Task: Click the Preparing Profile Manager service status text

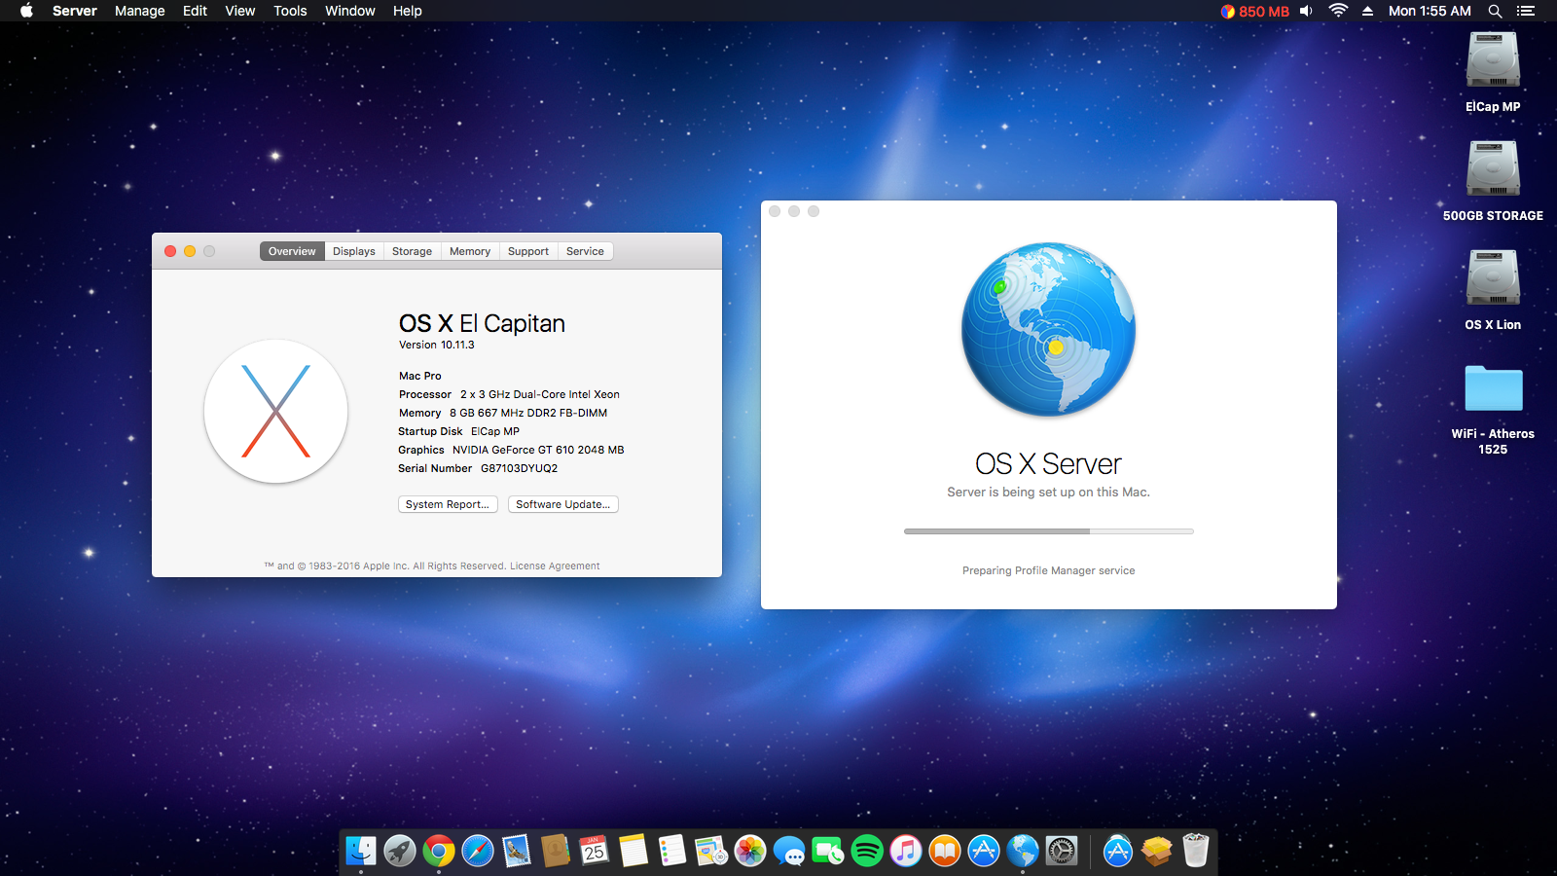Action: 1049,570
